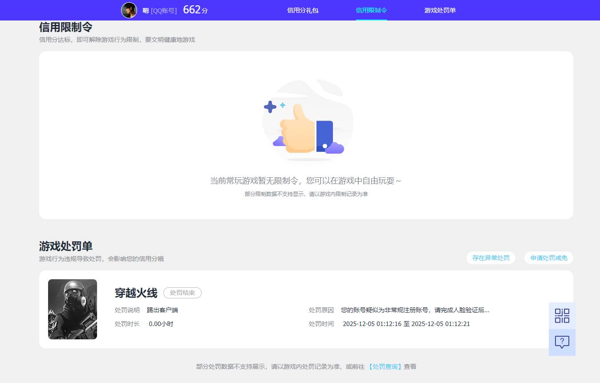Click the 处罚结束 status badge
This screenshot has height=383, width=600.
coord(182,293)
